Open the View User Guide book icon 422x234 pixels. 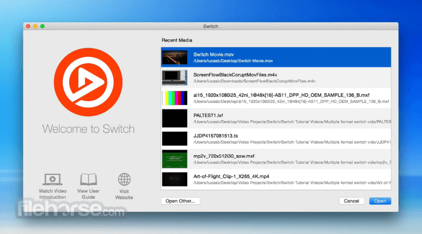pos(88,179)
